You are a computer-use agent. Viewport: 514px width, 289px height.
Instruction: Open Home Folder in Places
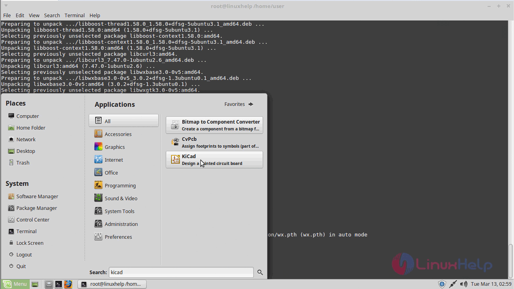click(x=27, y=128)
